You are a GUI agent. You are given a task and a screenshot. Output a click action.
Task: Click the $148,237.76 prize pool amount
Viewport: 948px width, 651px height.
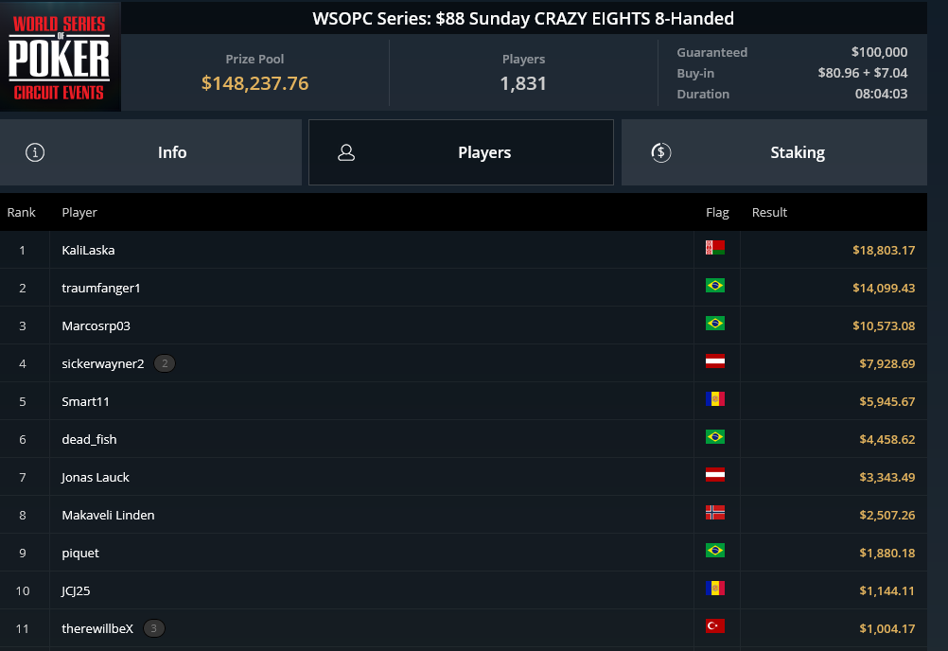(x=255, y=83)
